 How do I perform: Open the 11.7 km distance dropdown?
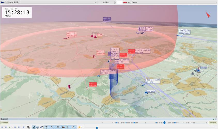(x=115, y=2)
